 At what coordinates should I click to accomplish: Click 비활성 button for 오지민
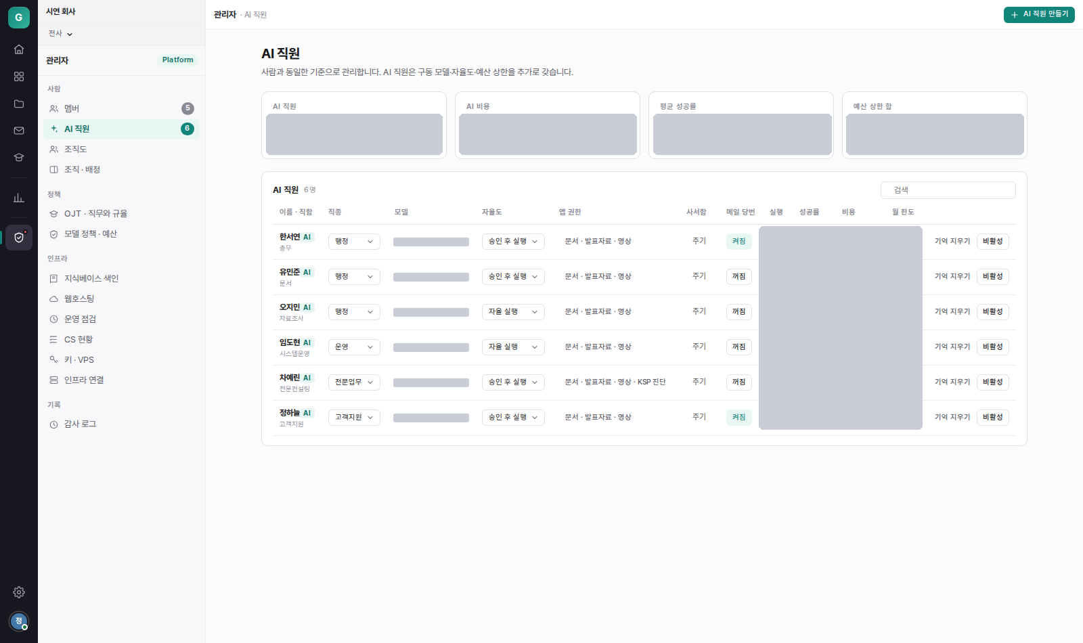[992, 311]
